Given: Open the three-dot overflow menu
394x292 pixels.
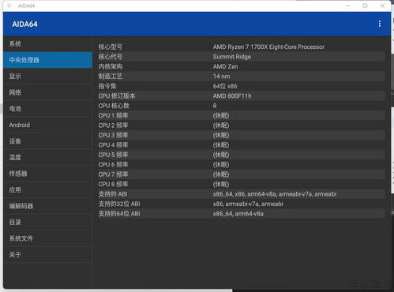Looking at the screenshot, I should coord(380,24).
